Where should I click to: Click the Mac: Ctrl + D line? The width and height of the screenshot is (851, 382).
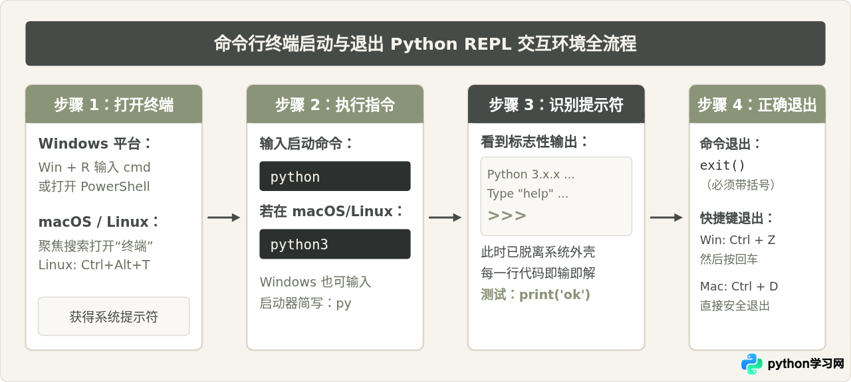[x=739, y=286]
